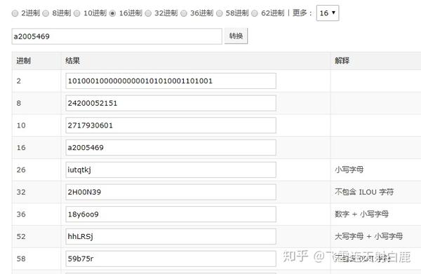Select the base 26 result iutqtkj

[x=171, y=170]
